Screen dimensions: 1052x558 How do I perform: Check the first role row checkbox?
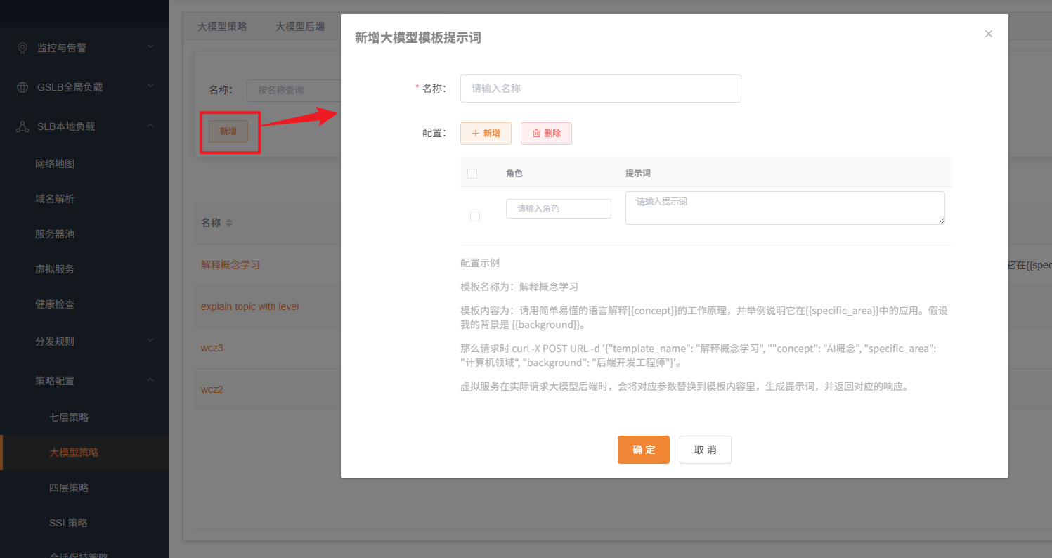475,216
